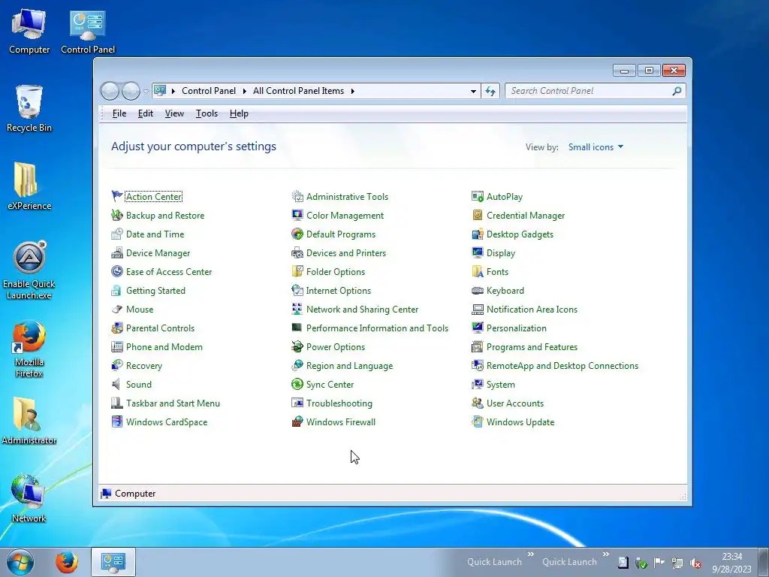Open the Default Programs icon
The width and height of the screenshot is (769, 577).
[297, 234]
